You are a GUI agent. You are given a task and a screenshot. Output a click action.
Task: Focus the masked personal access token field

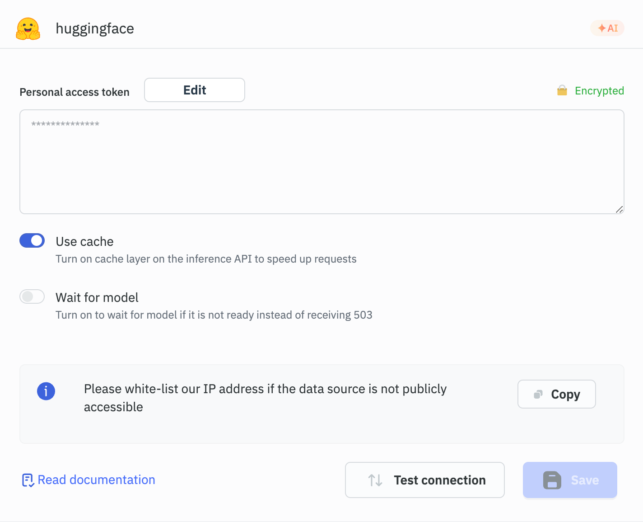(x=321, y=162)
